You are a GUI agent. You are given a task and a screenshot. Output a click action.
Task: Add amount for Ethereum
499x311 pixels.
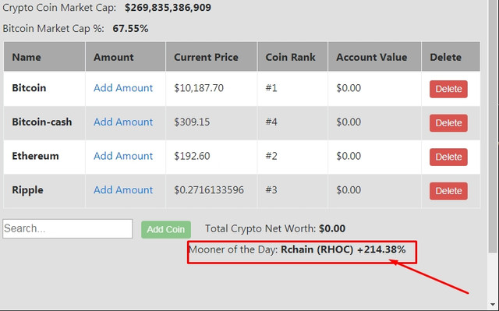(123, 156)
